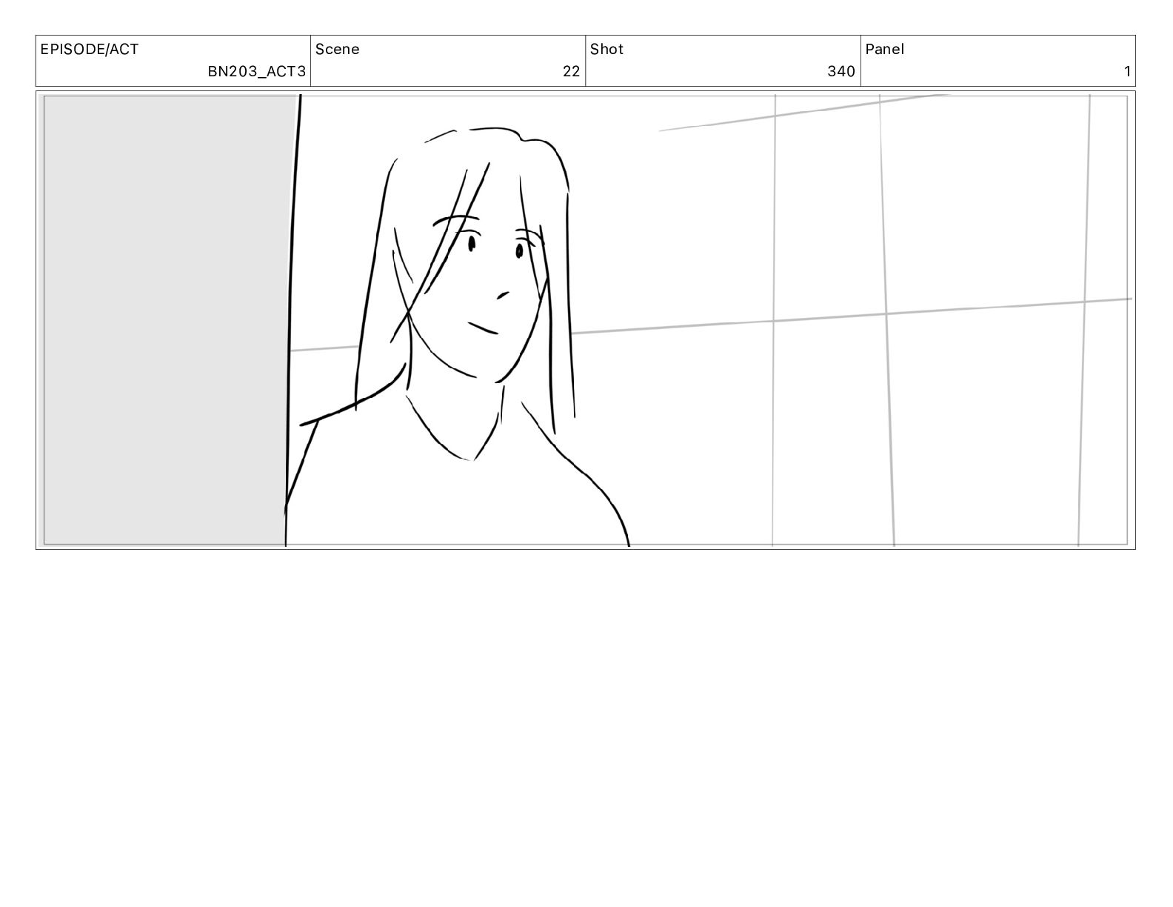
Task: Click the BN203_ACT3 episode value
Action: click(256, 71)
